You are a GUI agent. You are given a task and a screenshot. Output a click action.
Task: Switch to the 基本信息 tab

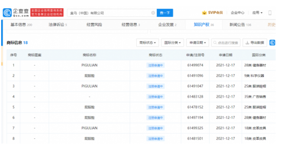21,25
